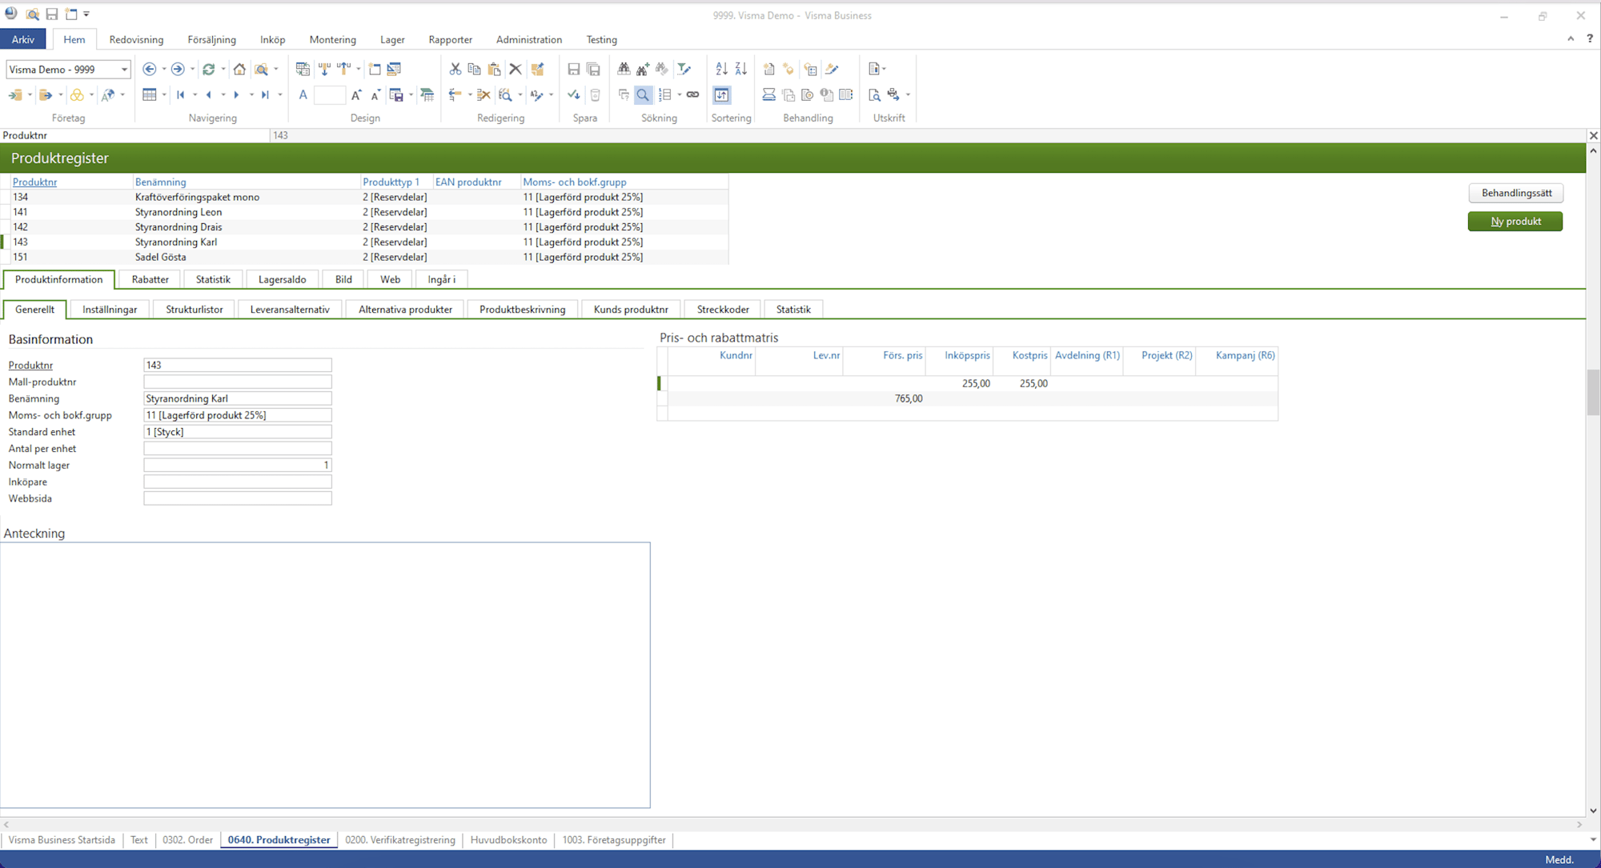Image resolution: width=1601 pixels, height=868 pixels.
Task: Toggle the magnifier search mode button
Action: click(643, 95)
